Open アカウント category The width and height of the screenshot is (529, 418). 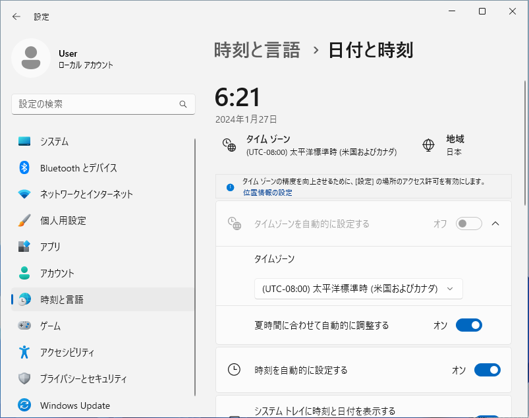103,273
